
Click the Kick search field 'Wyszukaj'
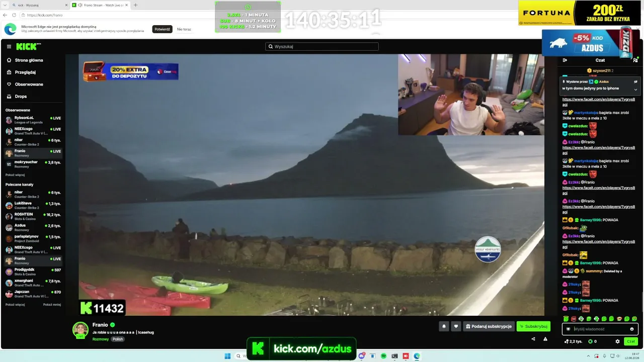click(322, 47)
